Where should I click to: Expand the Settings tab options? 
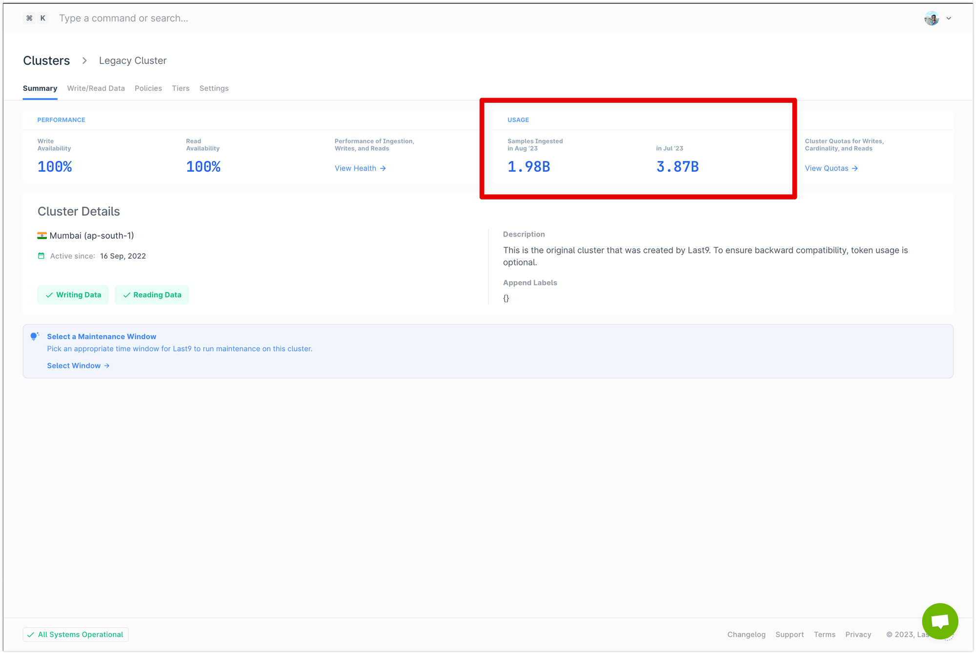pos(214,87)
